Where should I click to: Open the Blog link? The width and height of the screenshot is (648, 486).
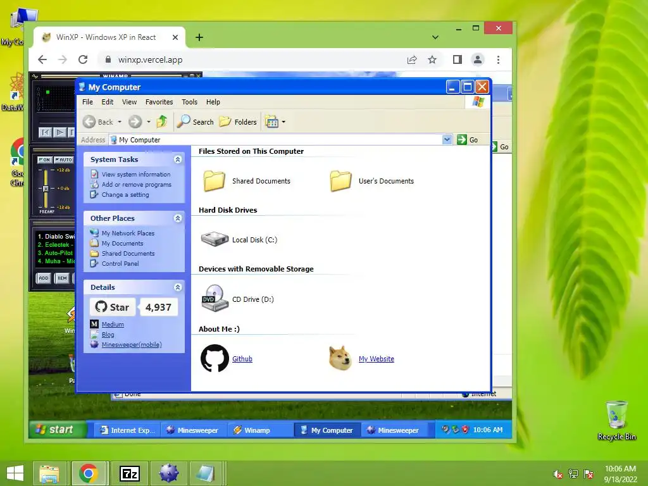pyautogui.click(x=108, y=334)
